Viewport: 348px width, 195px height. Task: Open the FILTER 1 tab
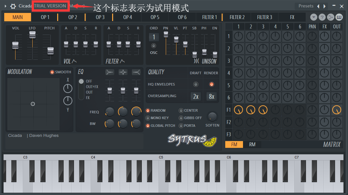click(x=209, y=17)
